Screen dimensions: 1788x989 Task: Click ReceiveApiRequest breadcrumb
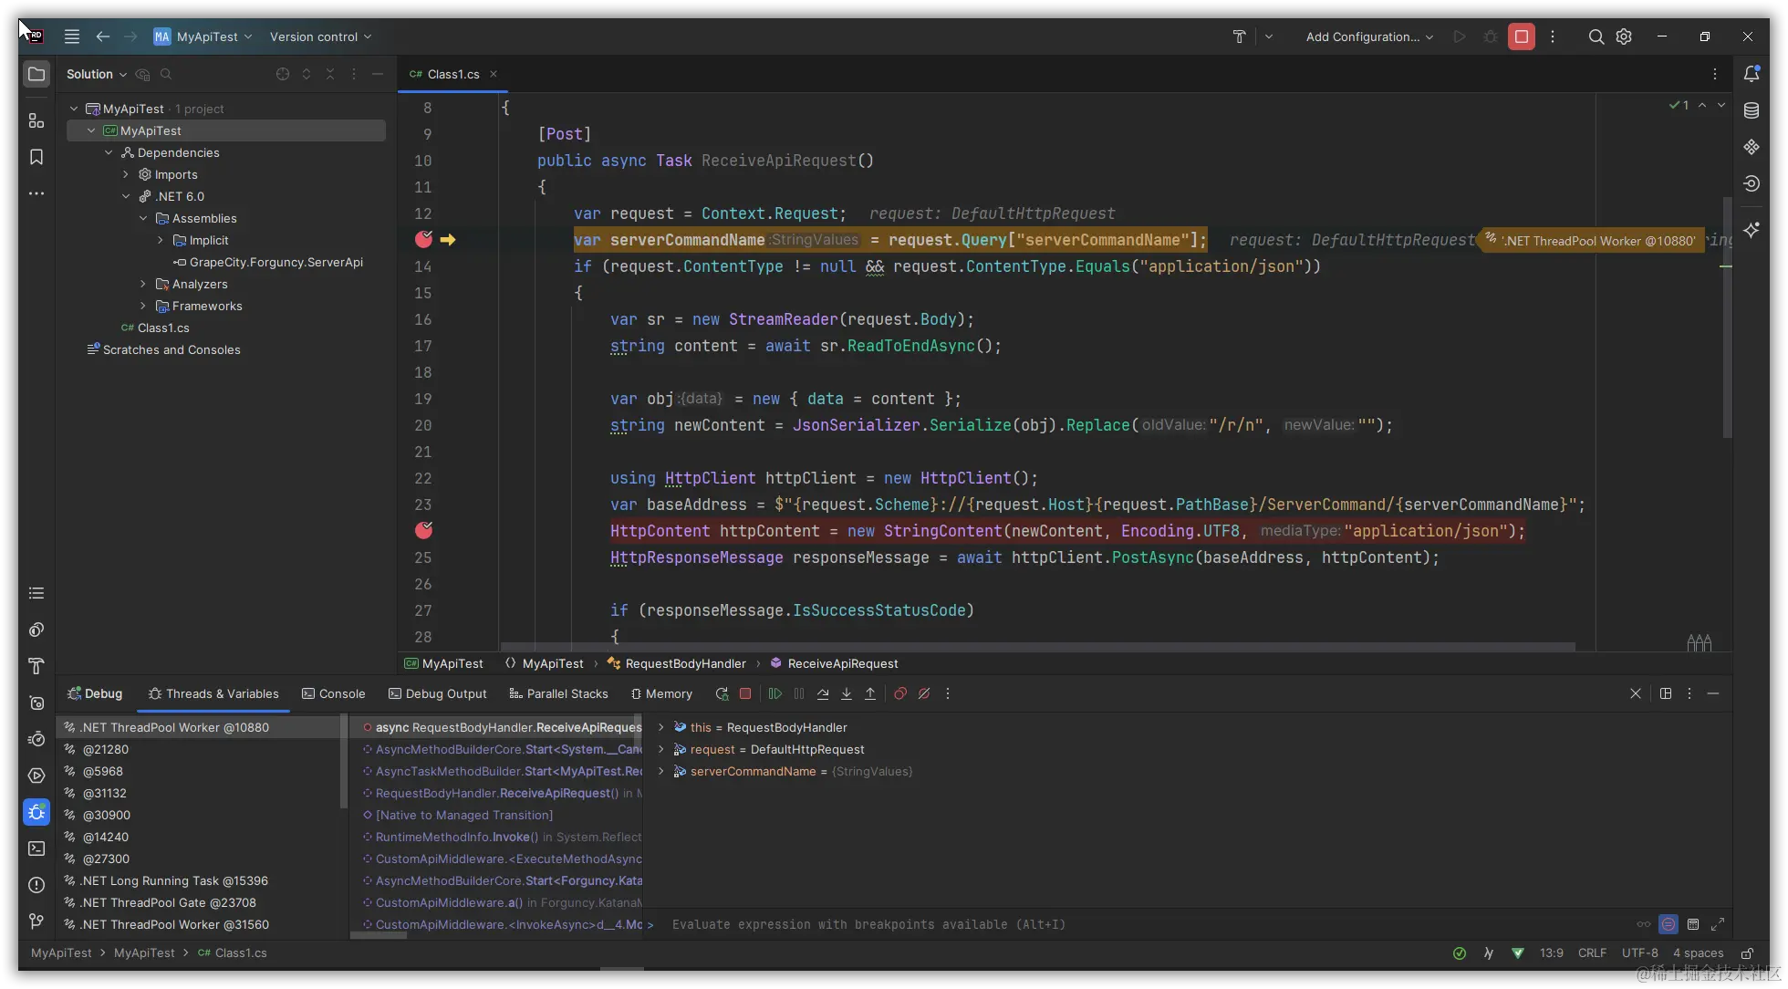click(842, 663)
